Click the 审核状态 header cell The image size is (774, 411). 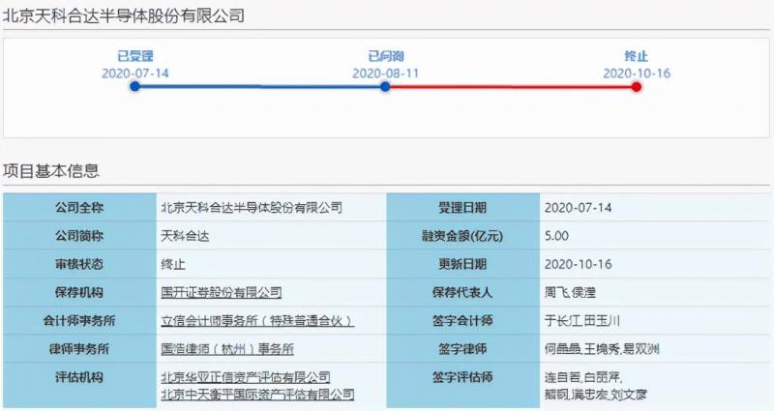coord(79,264)
